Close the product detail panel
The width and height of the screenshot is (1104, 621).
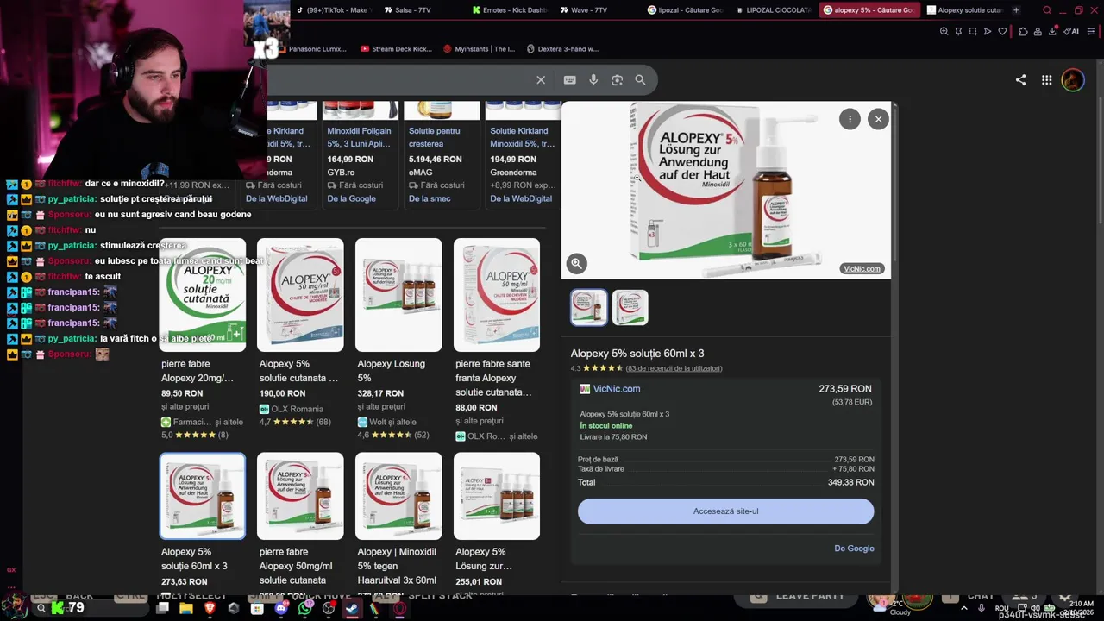click(x=878, y=120)
